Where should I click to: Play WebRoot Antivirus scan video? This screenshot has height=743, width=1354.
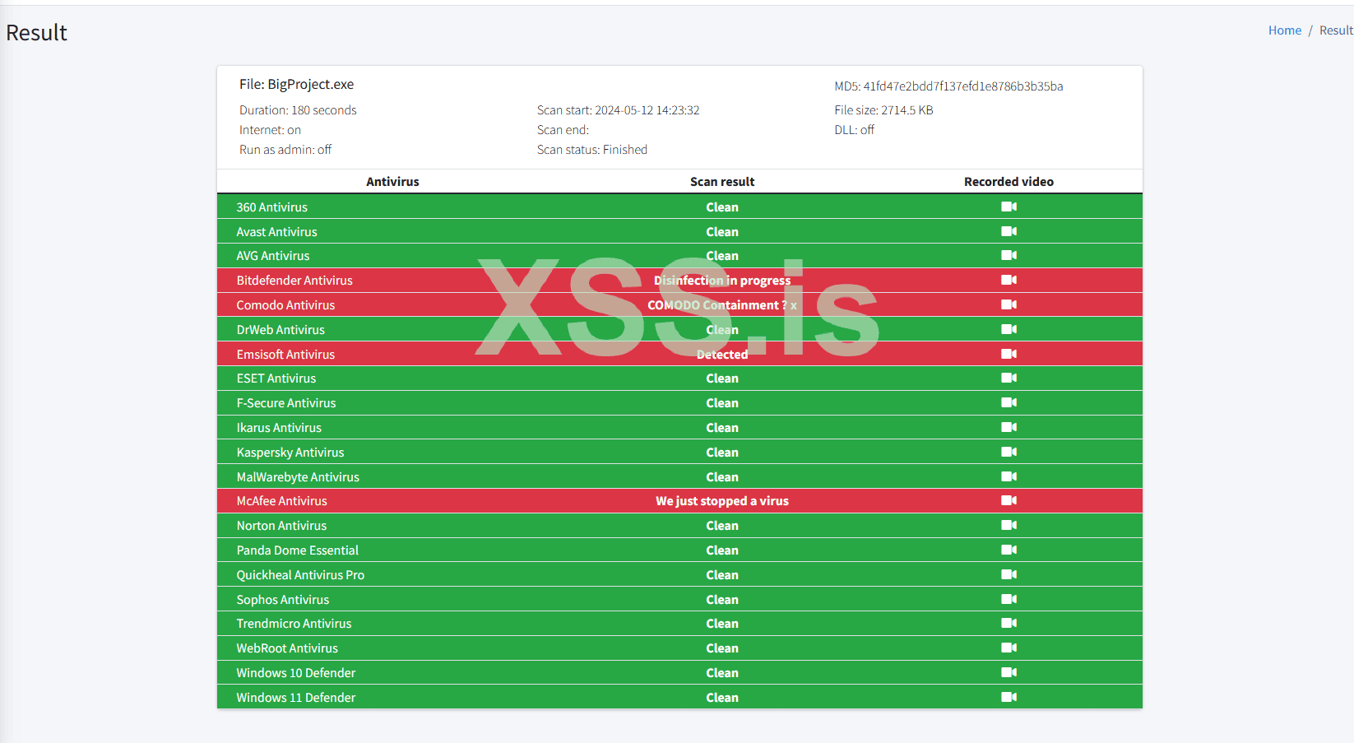pos(1009,648)
